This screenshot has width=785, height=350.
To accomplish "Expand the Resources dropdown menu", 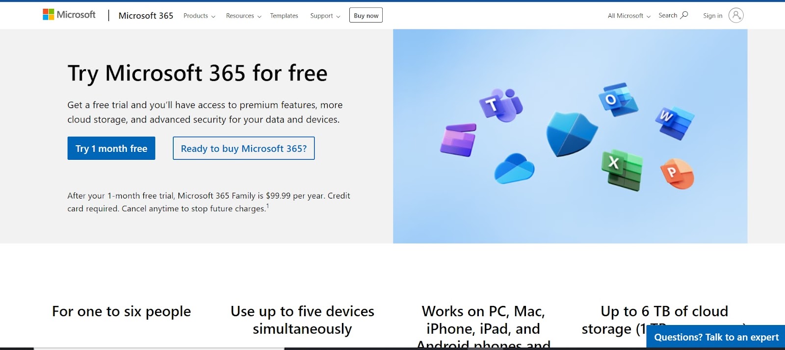I will pyautogui.click(x=243, y=16).
